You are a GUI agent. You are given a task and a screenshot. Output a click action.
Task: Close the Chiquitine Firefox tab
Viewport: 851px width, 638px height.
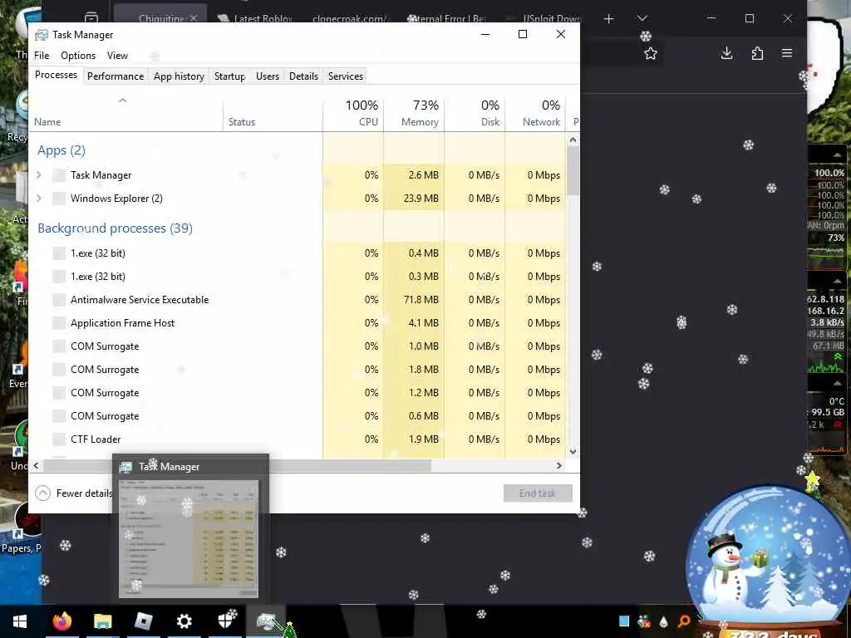[x=193, y=18]
